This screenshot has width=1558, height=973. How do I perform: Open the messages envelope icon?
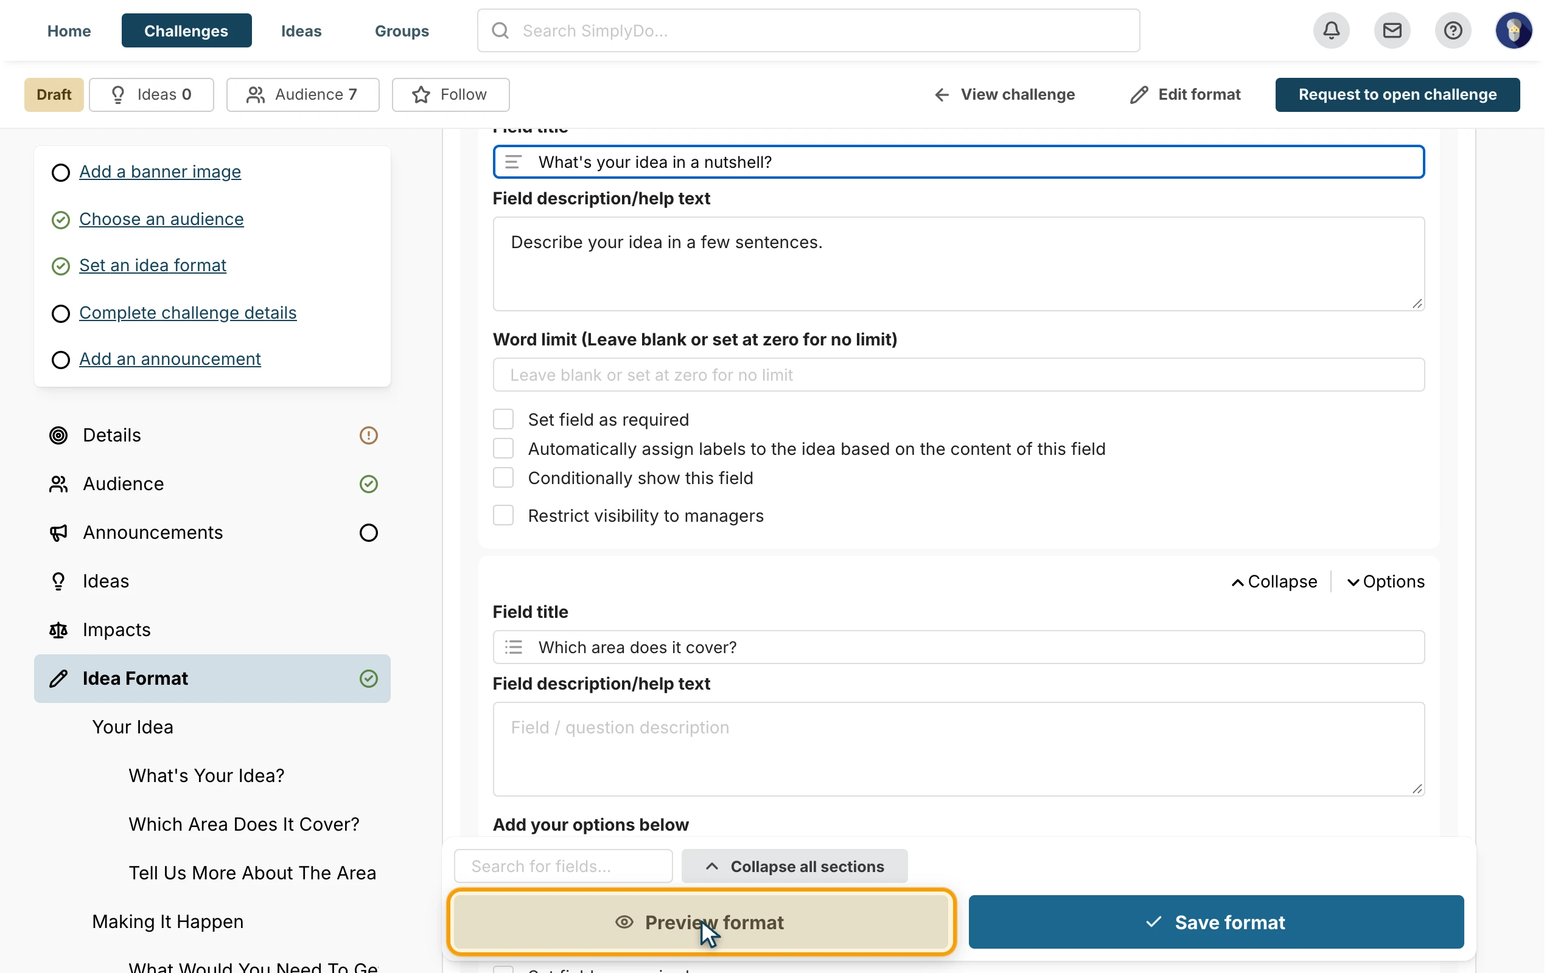coord(1392,30)
